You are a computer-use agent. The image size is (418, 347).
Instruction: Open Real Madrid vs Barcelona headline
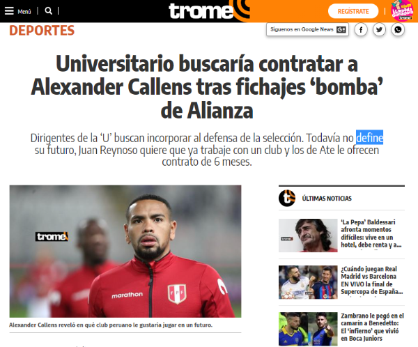coord(371,280)
